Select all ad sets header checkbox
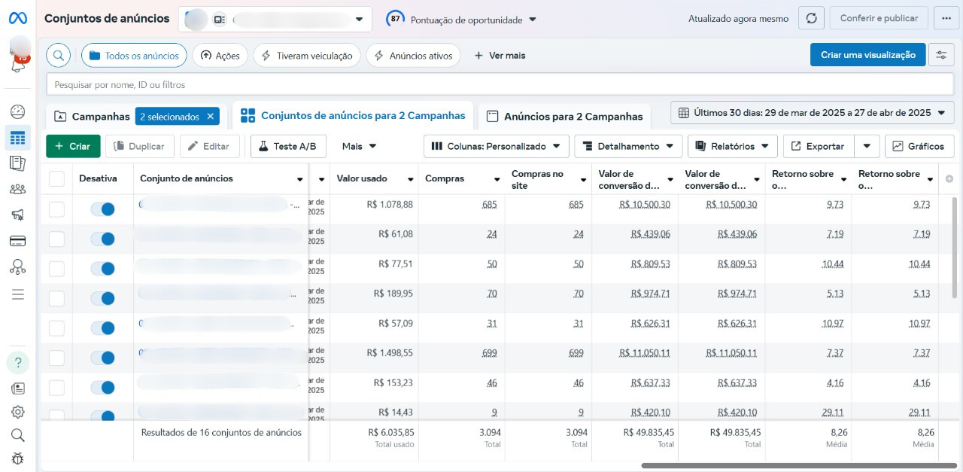Viewport: 963px width, 472px height. (56, 178)
